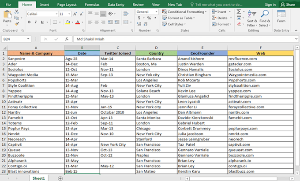The width and height of the screenshot is (300, 181).
Task: Click Tell me what you want search
Action: [x=216, y=4]
